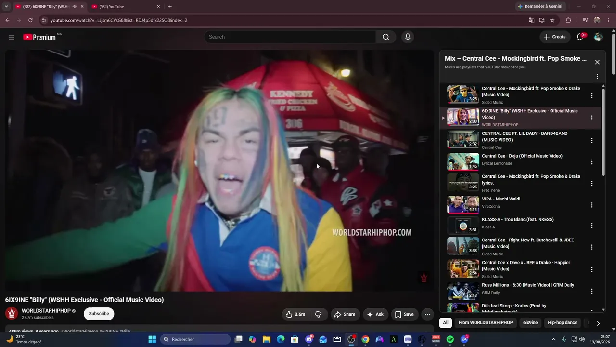The width and height of the screenshot is (616, 347).
Task: Open options for VIRA Machi Weldi item
Action: (x=592, y=205)
